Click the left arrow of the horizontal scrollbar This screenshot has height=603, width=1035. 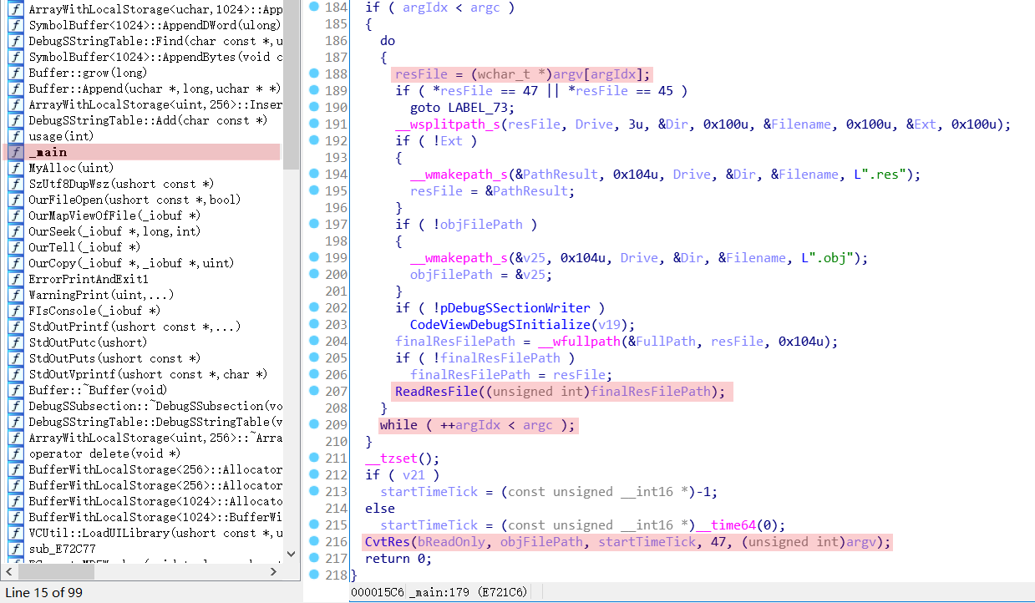(10, 573)
